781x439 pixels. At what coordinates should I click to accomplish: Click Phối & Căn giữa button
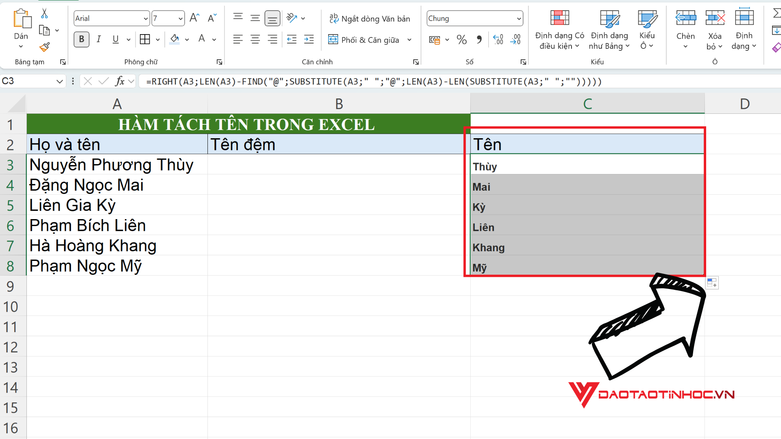point(364,40)
